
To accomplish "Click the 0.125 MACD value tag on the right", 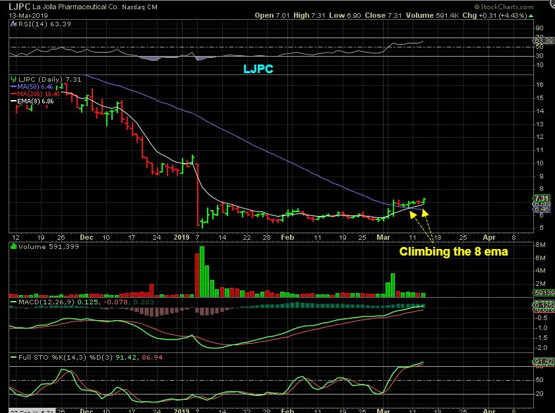I will (543, 305).
